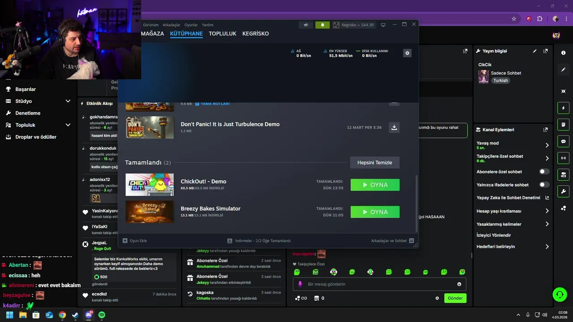Click broadcast signal sidebar icon
This screenshot has width=573, height=322.
(563, 158)
